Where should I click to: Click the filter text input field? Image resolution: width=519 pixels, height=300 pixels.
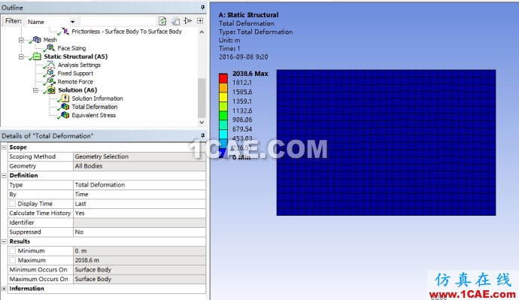[119, 22]
